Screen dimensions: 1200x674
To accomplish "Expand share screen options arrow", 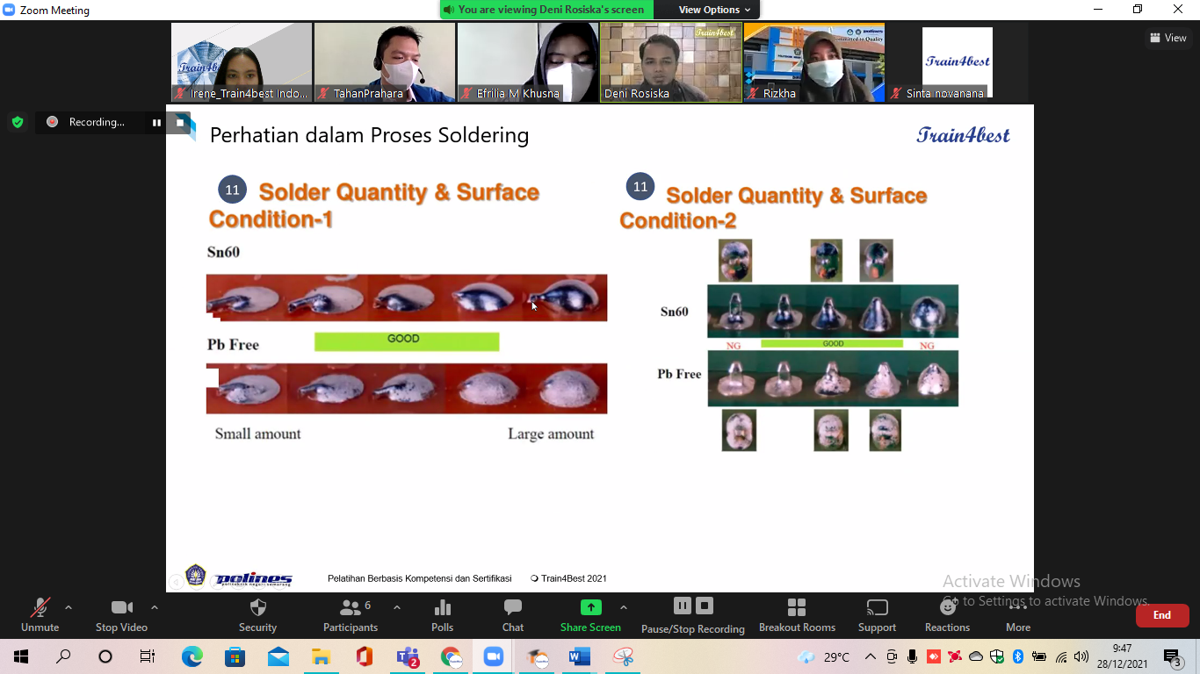I will coord(624,607).
